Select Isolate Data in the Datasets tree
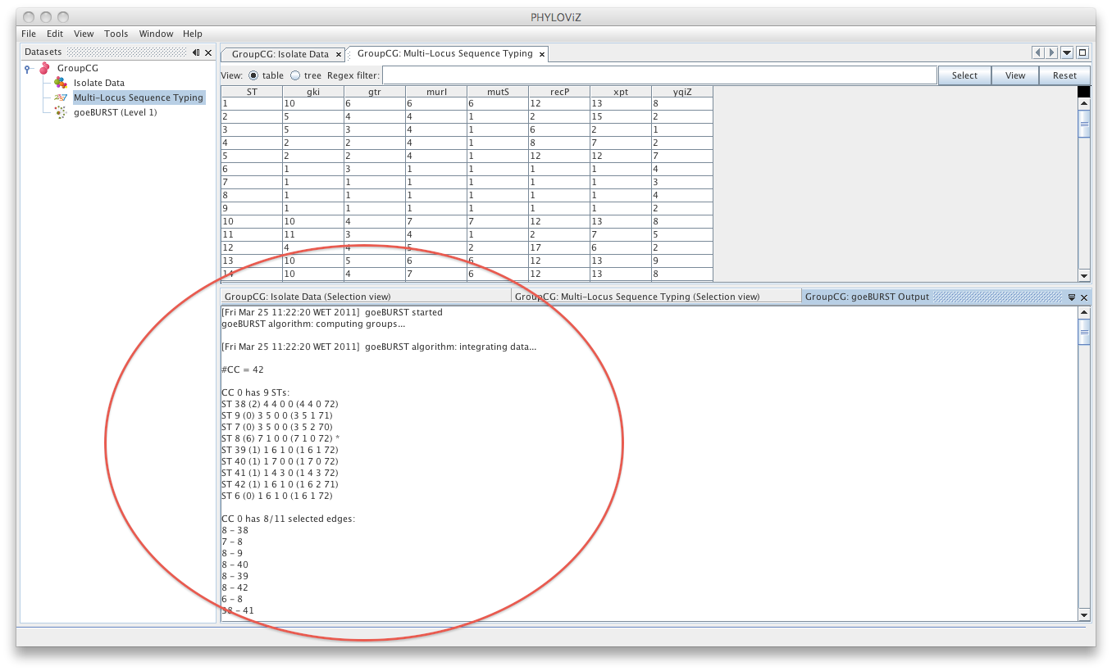 [x=99, y=83]
